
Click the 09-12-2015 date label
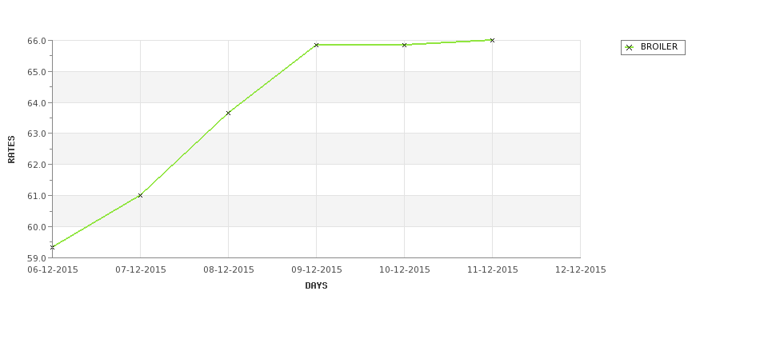click(x=316, y=270)
